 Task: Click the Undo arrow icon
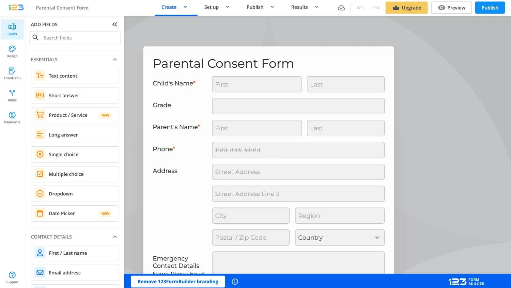[360, 7]
